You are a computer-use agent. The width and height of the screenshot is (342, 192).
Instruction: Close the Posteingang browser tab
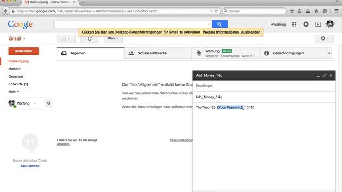74,2
